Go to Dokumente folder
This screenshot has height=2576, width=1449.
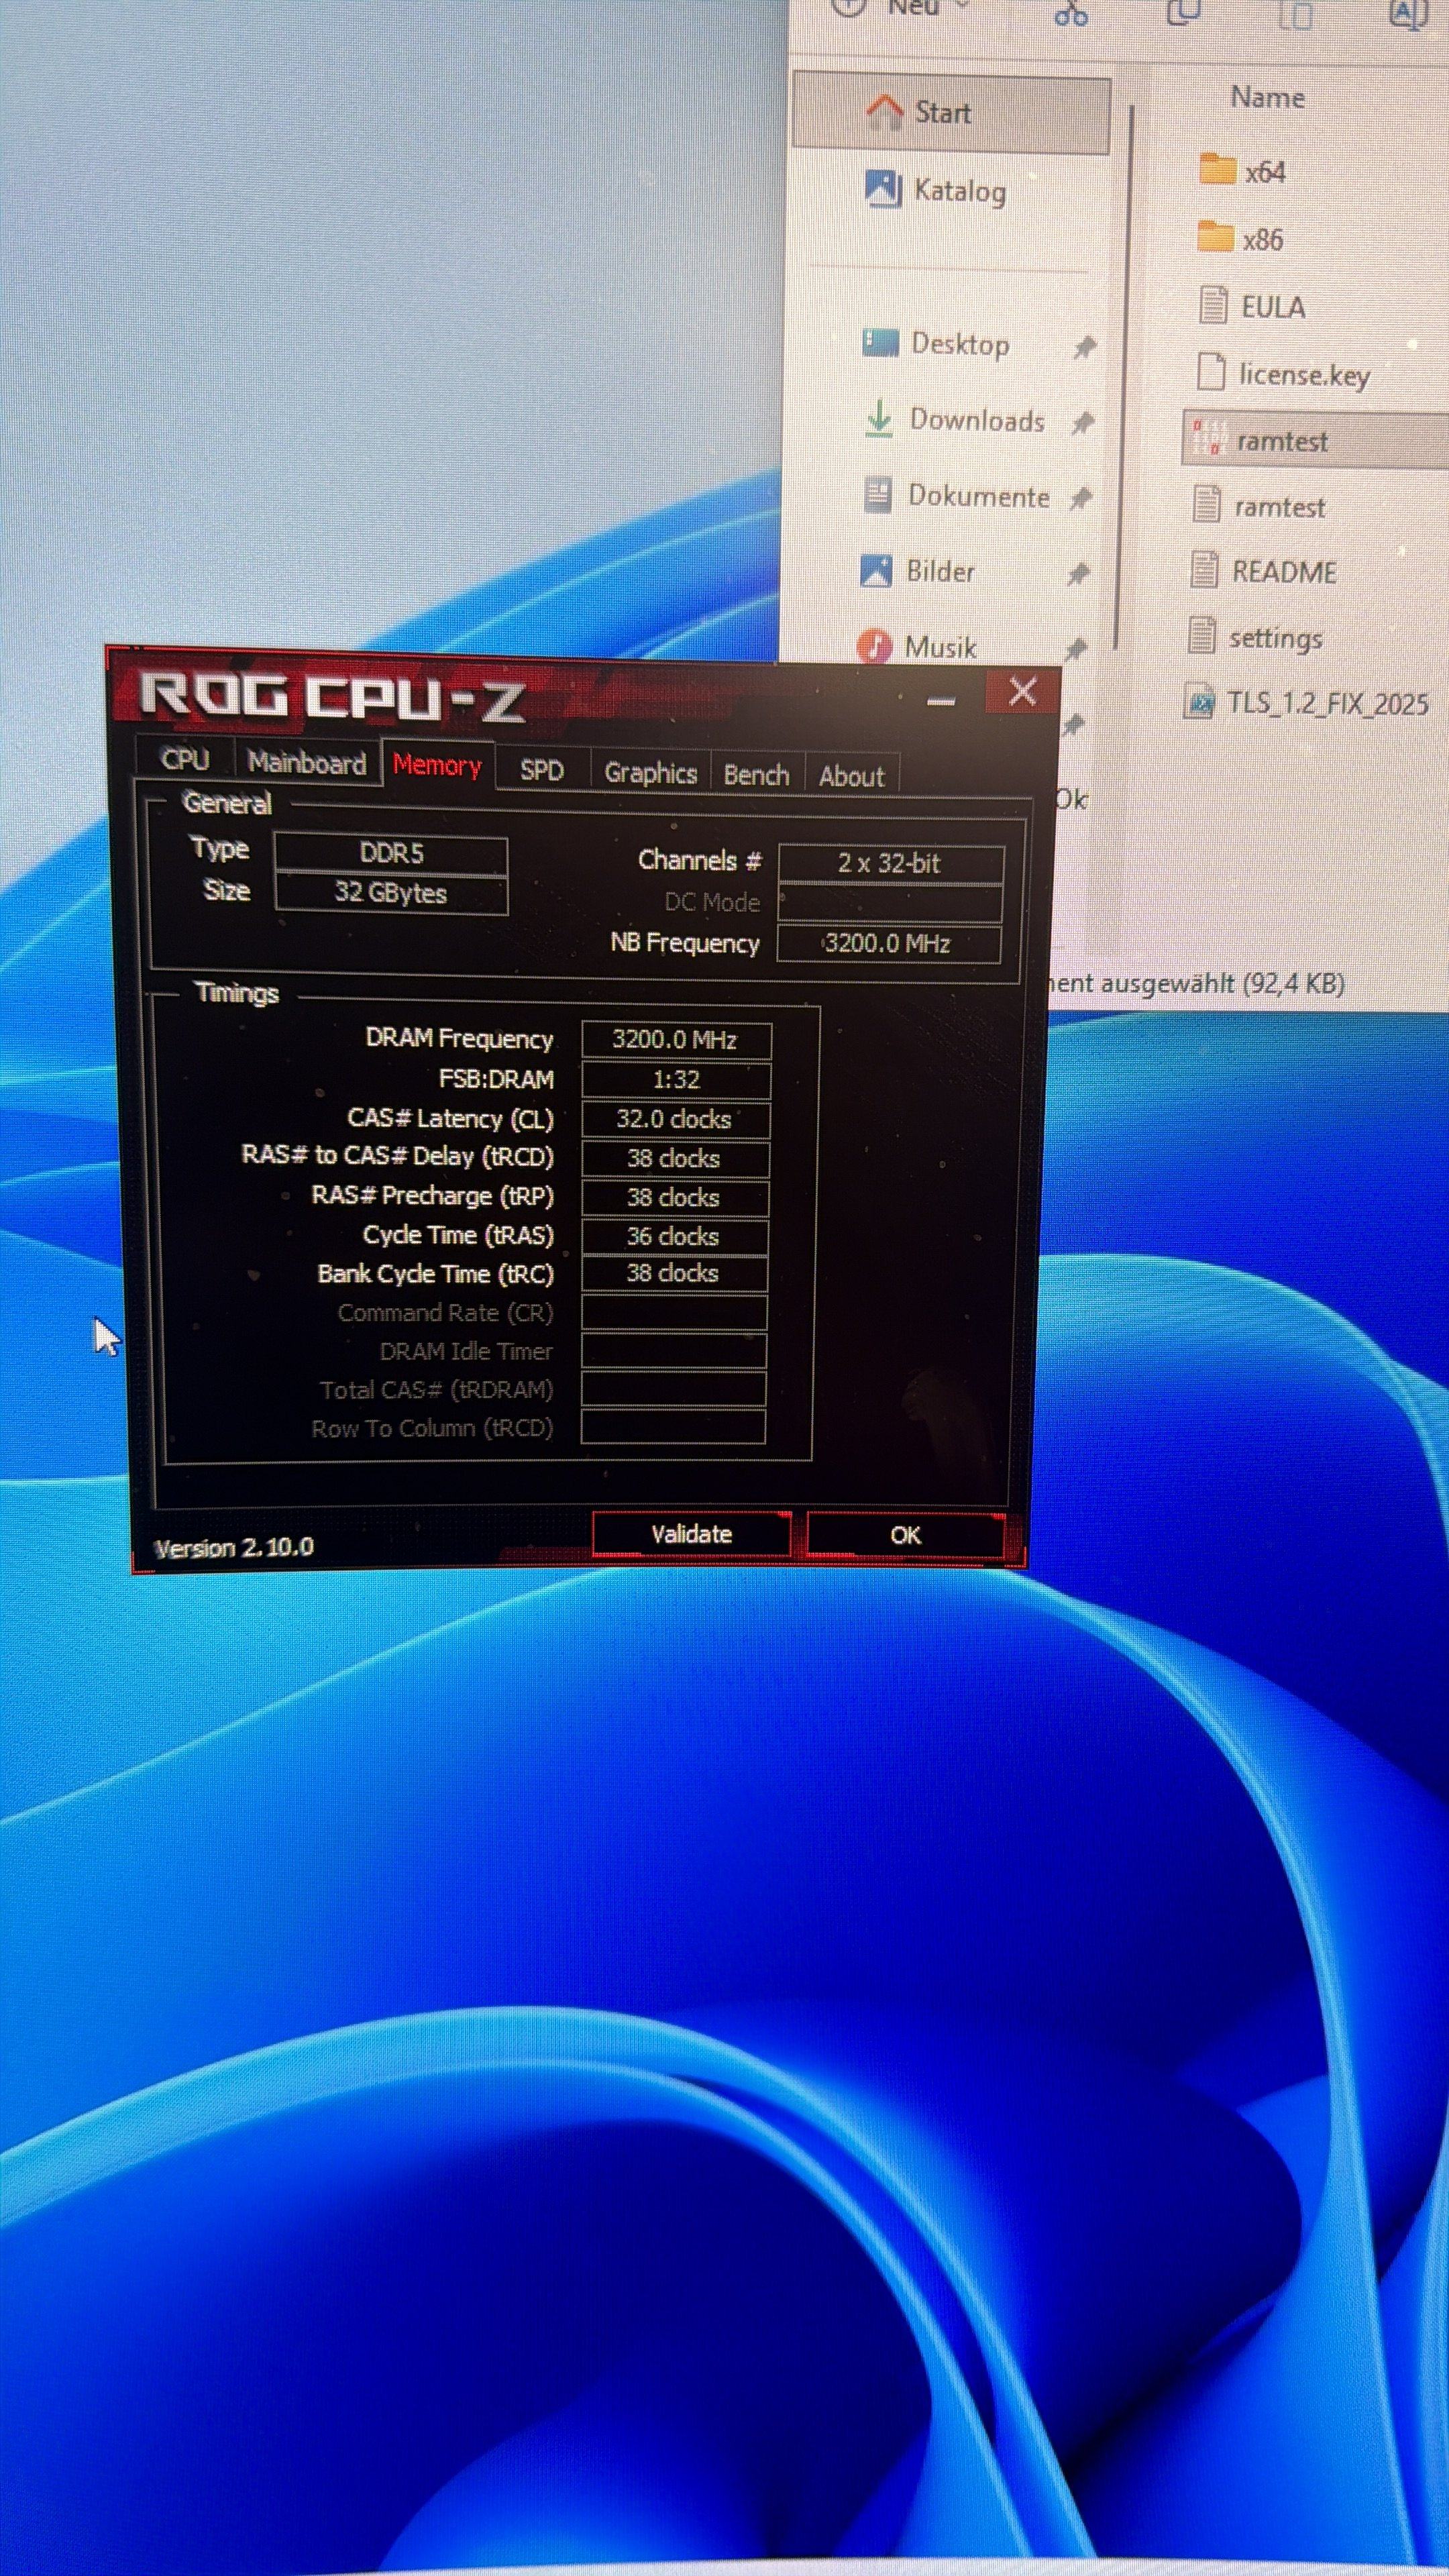pyautogui.click(x=977, y=496)
